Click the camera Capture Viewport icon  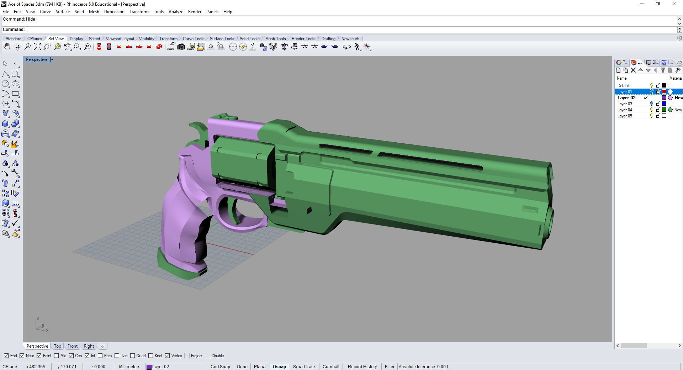point(181,47)
